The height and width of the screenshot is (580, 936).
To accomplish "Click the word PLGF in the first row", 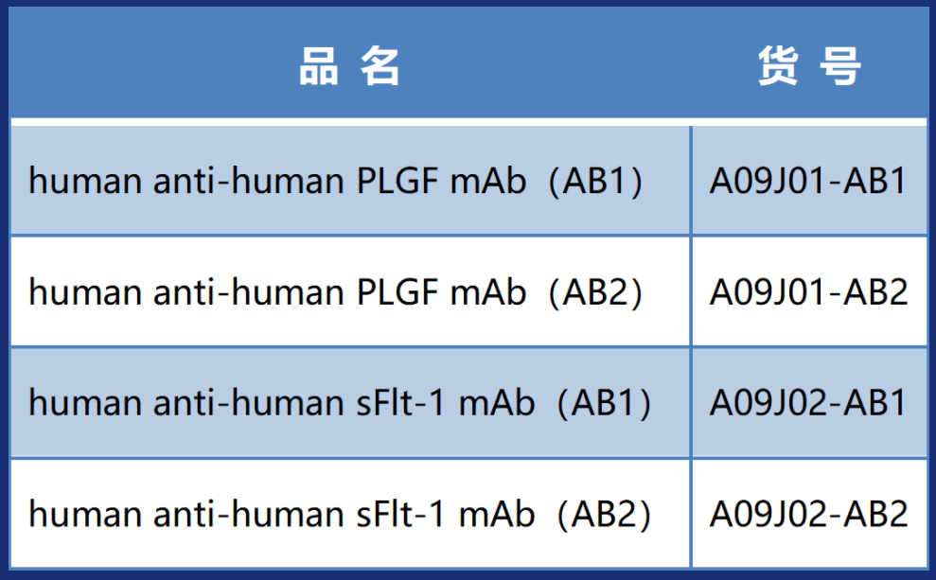I will tap(397, 180).
